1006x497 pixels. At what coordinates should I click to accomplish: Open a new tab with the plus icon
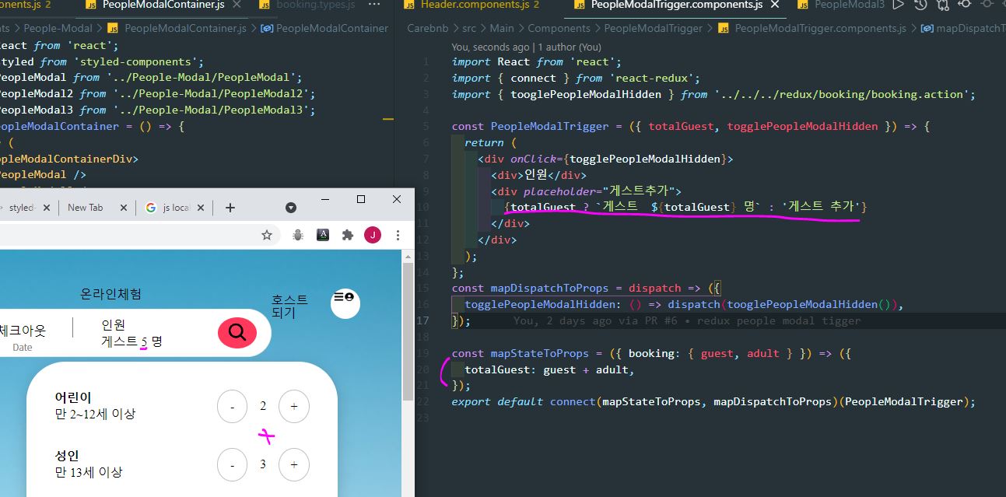tap(230, 208)
